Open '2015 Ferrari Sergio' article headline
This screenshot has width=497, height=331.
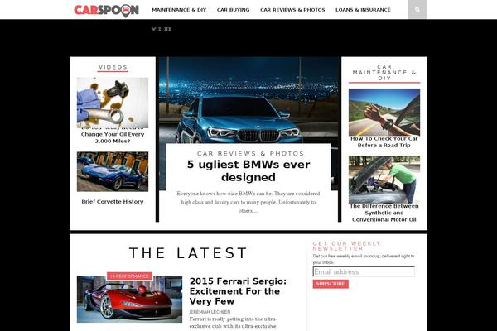[238, 291]
